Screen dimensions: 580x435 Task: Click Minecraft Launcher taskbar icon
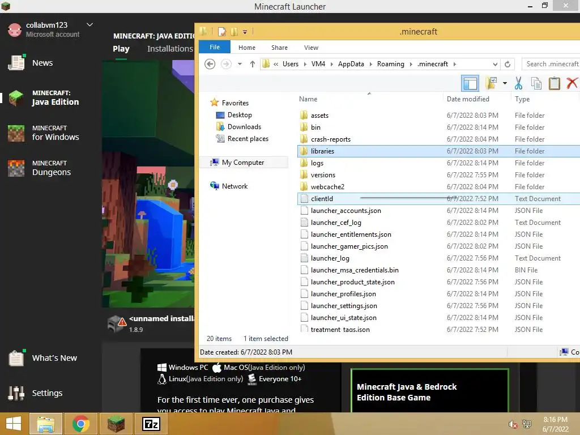point(116,424)
